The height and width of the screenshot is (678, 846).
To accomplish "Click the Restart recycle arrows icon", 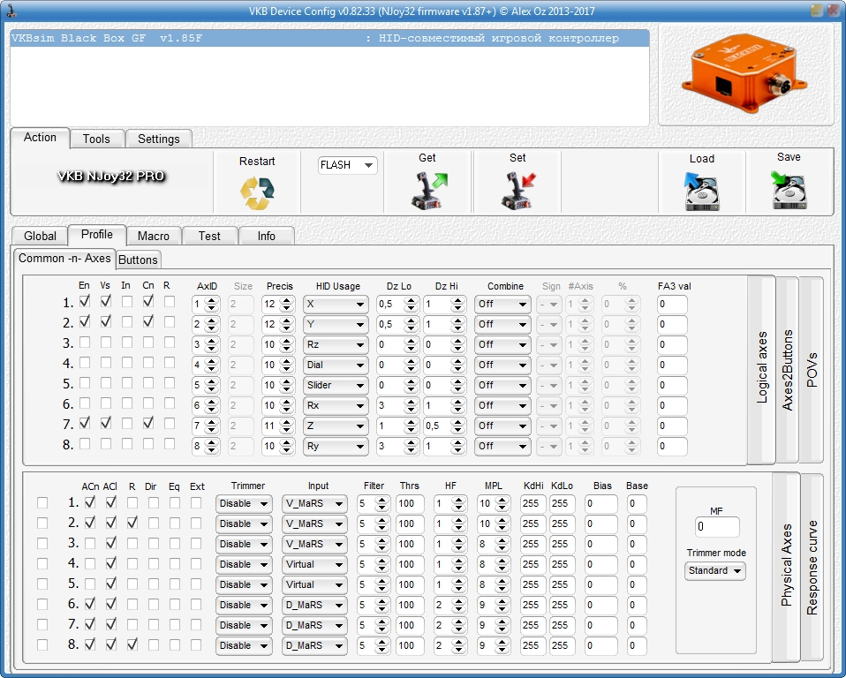I will 257,192.
